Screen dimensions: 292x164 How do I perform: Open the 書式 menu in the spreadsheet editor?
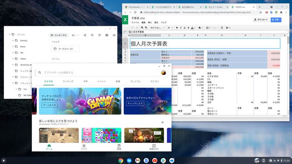coord(156,22)
